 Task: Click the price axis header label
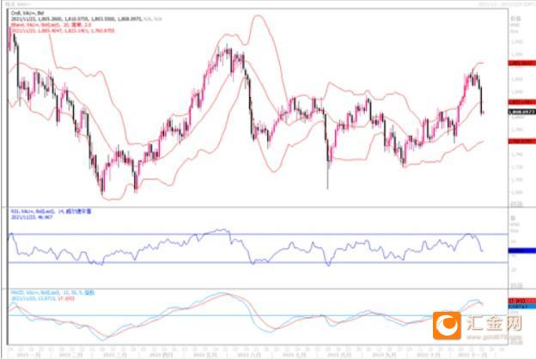[515, 18]
